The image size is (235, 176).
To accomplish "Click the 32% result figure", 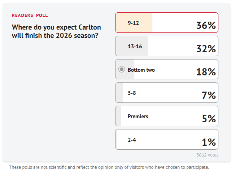I will (206, 49).
